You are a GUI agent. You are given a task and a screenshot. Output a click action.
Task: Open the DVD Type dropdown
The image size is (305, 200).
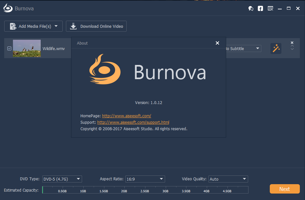pos(62,179)
